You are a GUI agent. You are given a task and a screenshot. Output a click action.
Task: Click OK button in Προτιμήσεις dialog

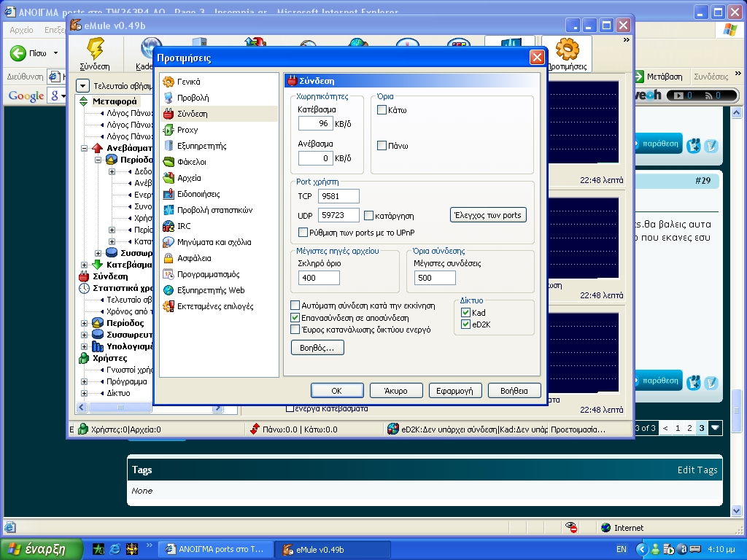[337, 391]
